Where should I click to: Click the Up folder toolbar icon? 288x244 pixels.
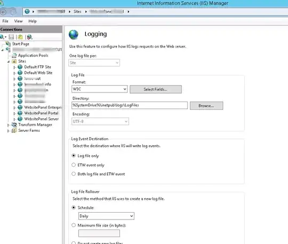tap(20, 37)
